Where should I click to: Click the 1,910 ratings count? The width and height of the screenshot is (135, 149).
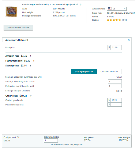[124, 20]
